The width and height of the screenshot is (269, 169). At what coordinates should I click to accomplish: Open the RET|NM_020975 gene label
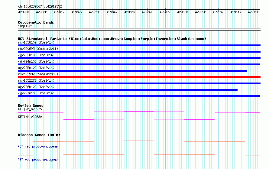coord(30,109)
